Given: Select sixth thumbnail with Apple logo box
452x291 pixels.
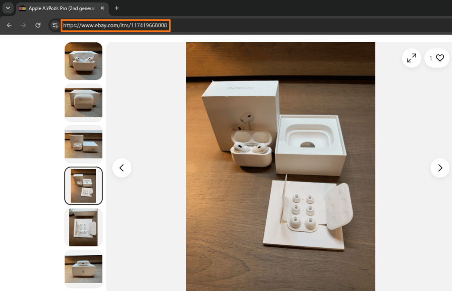Looking at the screenshot, I should tap(83, 269).
